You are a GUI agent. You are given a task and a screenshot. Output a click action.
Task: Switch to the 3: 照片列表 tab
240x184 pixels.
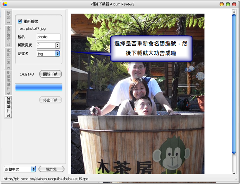pyautogui.click(x=8, y=59)
